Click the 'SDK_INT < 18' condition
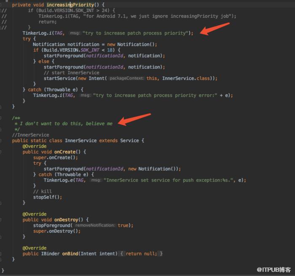Viewport: 295px width, 276px height. pyautogui.click(x=97, y=50)
